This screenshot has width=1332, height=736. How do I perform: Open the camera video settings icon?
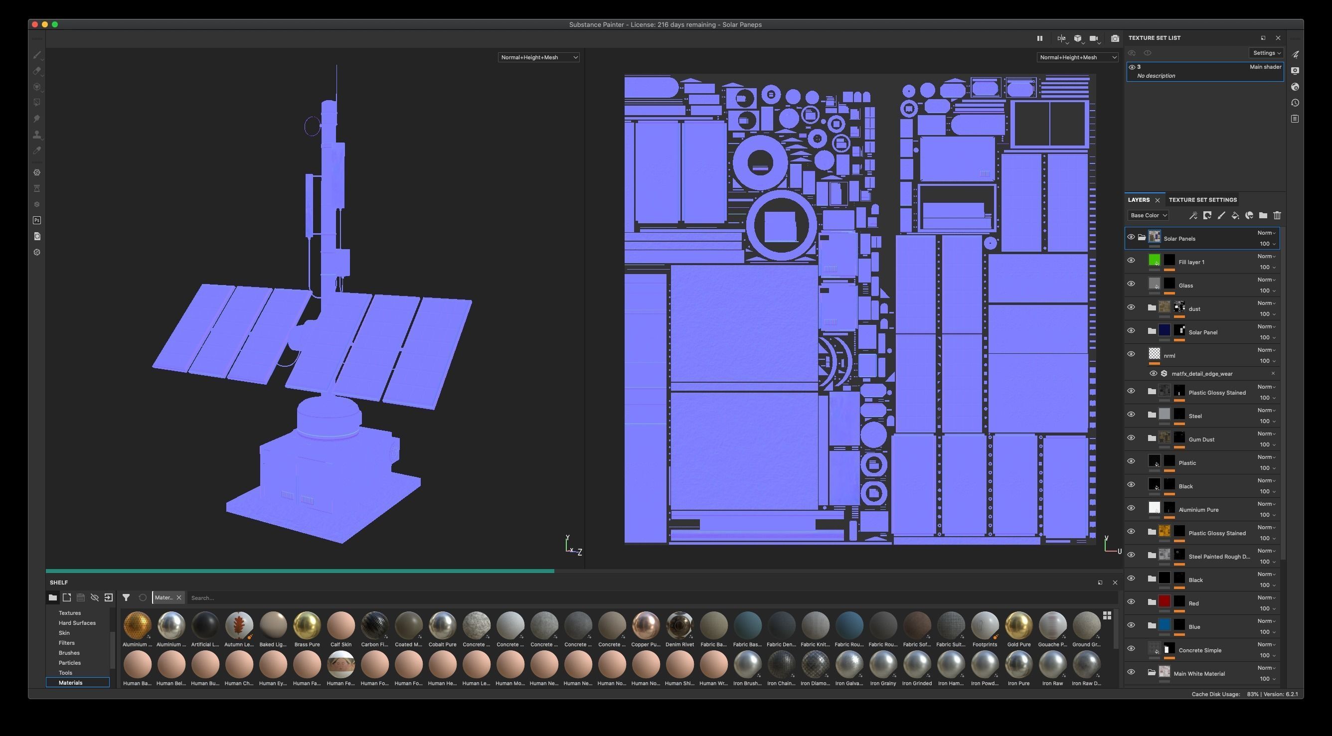pyautogui.click(x=1094, y=38)
